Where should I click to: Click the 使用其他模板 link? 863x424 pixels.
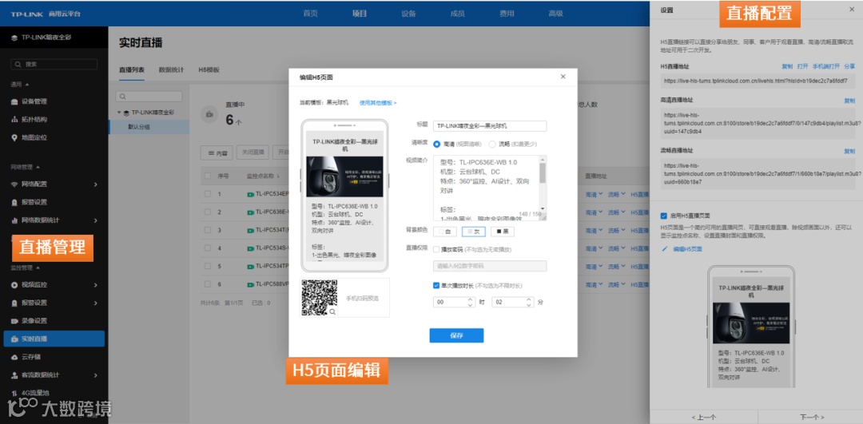point(378,102)
